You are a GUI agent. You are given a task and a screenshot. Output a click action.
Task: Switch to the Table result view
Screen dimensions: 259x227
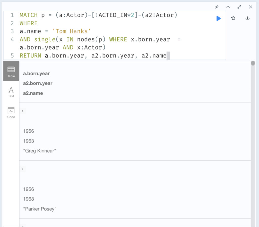[11, 71]
